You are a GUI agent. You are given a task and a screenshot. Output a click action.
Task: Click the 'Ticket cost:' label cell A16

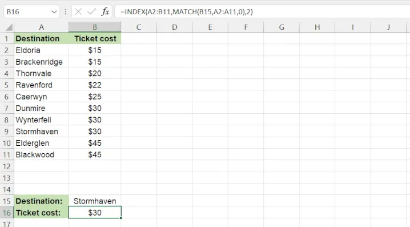point(41,213)
